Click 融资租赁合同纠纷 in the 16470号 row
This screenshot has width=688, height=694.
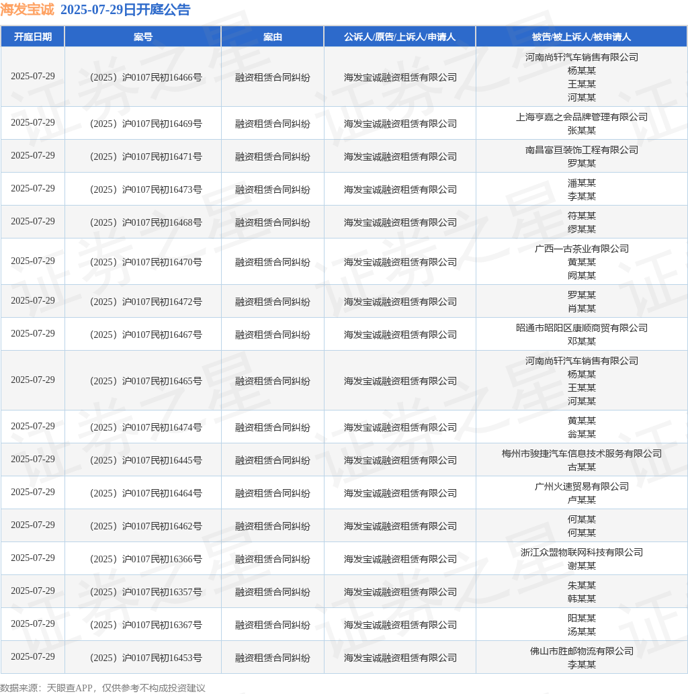pos(273,263)
